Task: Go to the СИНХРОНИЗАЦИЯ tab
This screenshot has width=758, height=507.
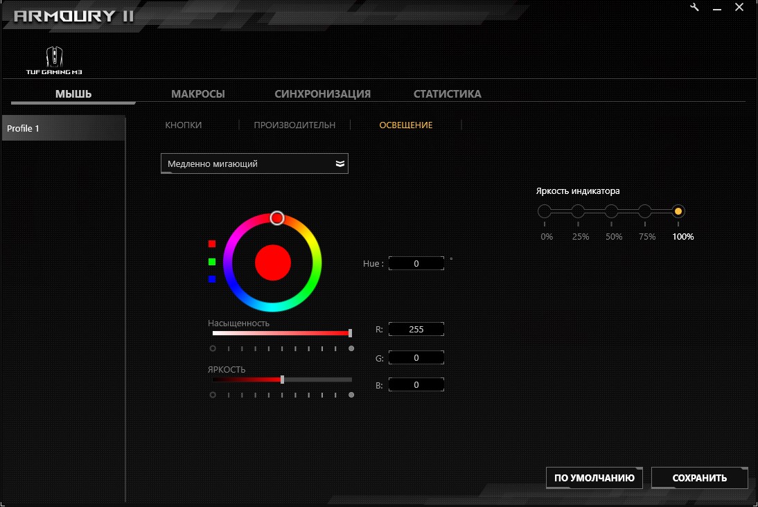Action: [322, 94]
